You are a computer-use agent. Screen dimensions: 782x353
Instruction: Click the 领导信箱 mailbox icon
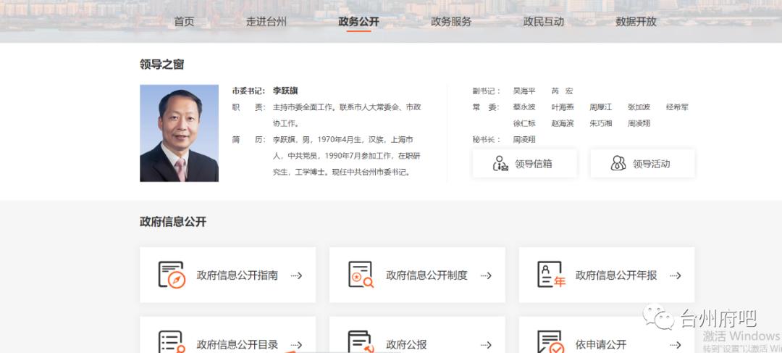click(x=500, y=163)
